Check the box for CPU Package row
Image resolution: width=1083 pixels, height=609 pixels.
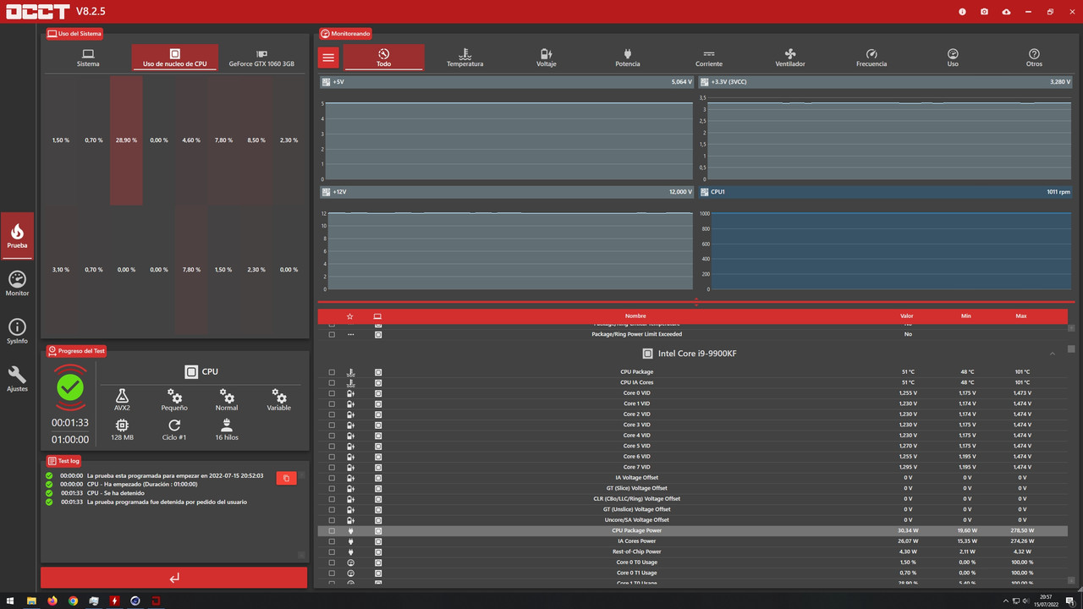pos(332,372)
